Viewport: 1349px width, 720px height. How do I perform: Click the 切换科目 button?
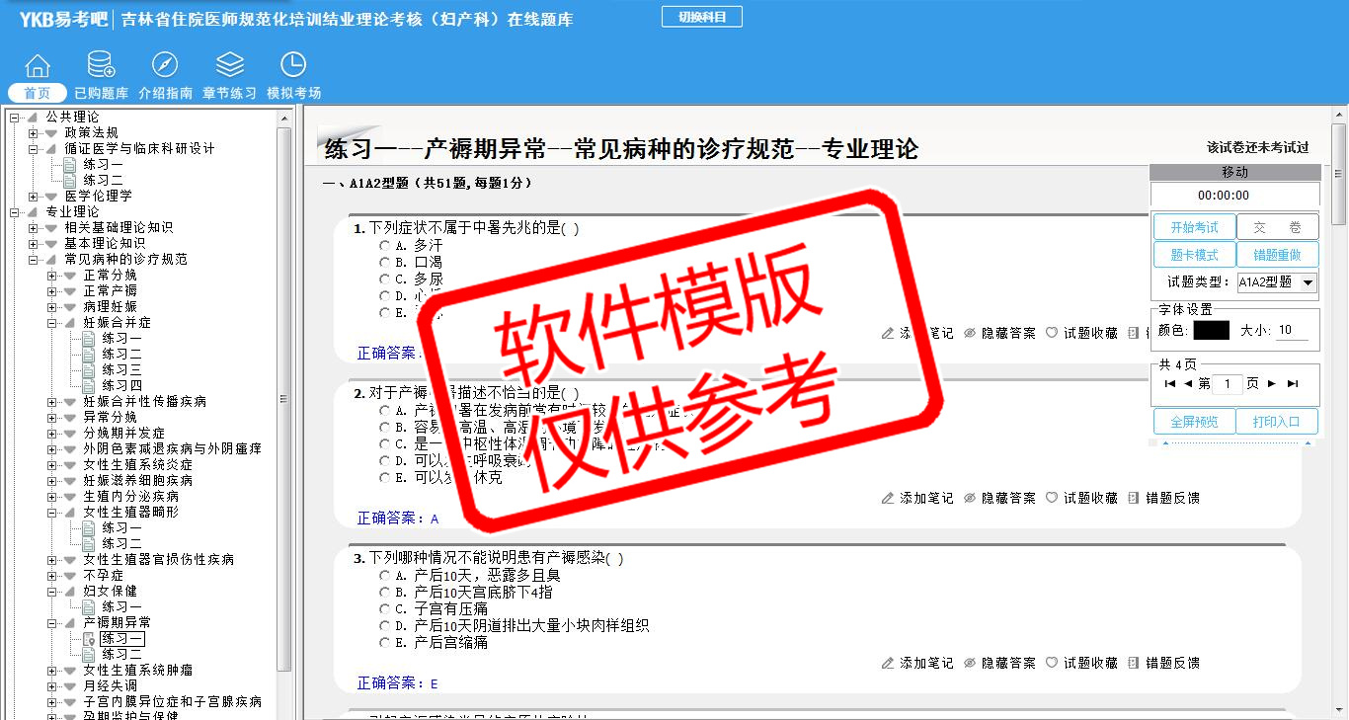(x=701, y=17)
